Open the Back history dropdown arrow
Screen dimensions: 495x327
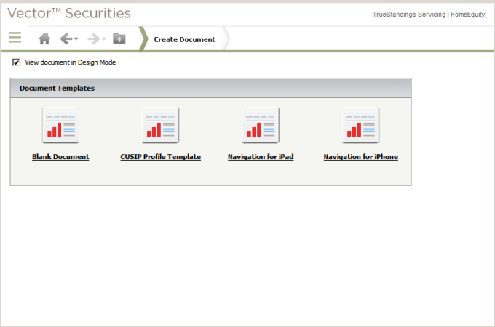76,39
